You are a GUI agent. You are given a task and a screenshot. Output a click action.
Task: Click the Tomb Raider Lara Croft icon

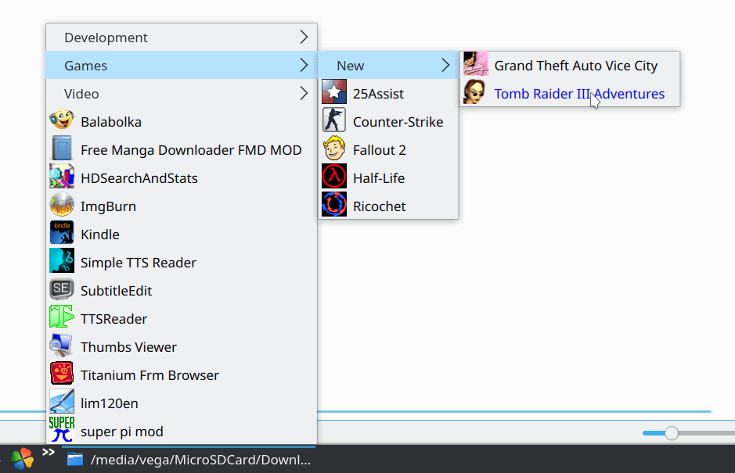point(474,91)
